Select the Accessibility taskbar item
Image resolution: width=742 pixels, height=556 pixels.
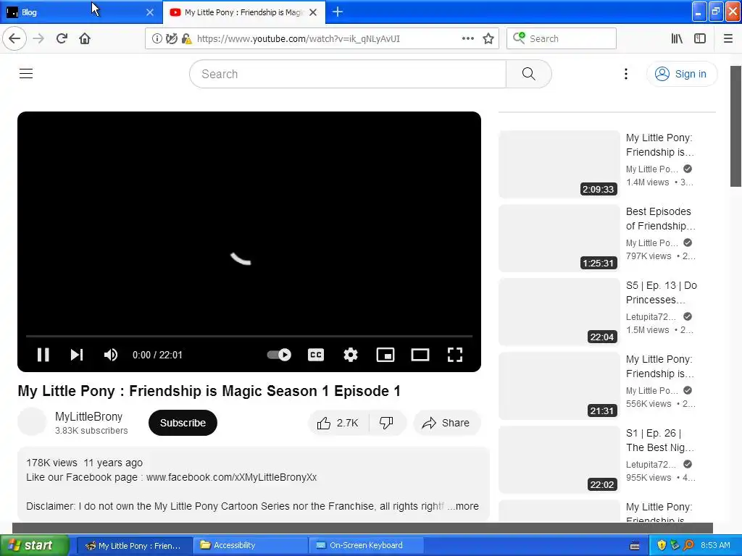tap(251, 546)
